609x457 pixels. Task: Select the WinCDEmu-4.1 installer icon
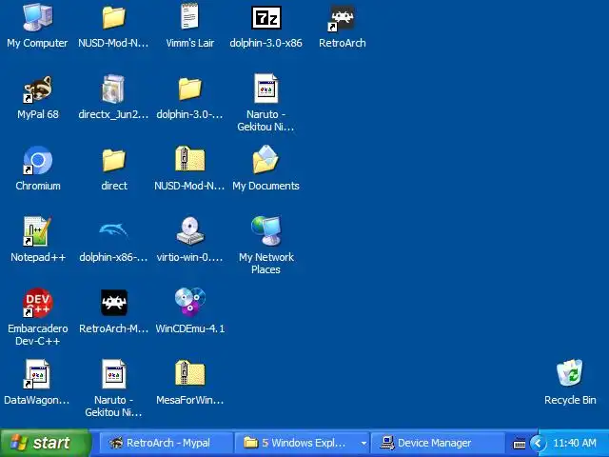point(190,302)
